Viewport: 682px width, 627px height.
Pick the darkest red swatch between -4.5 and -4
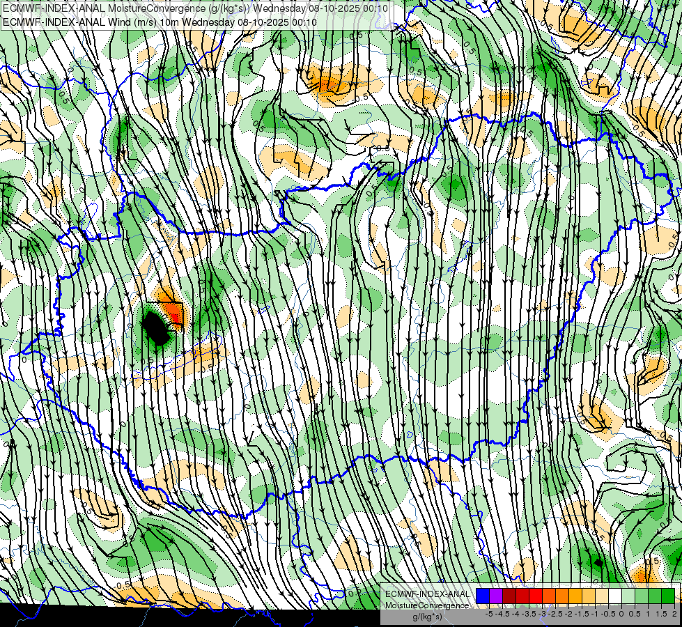(509, 596)
